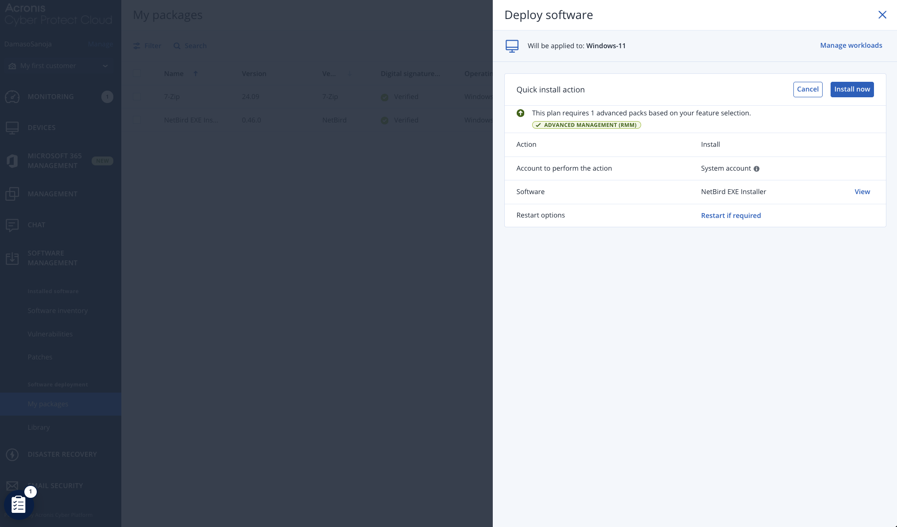897x527 pixels.
Task: Click the Disaster Recovery lightning icon
Action: click(x=12, y=454)
